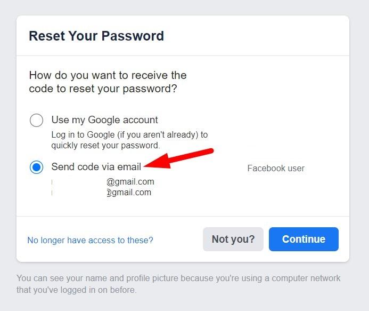
Task: Click the second gmail.com address
Action: point(129,193)
